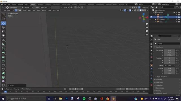
Task: Click the viewport pan hand icon
Action: click(147, 27)
